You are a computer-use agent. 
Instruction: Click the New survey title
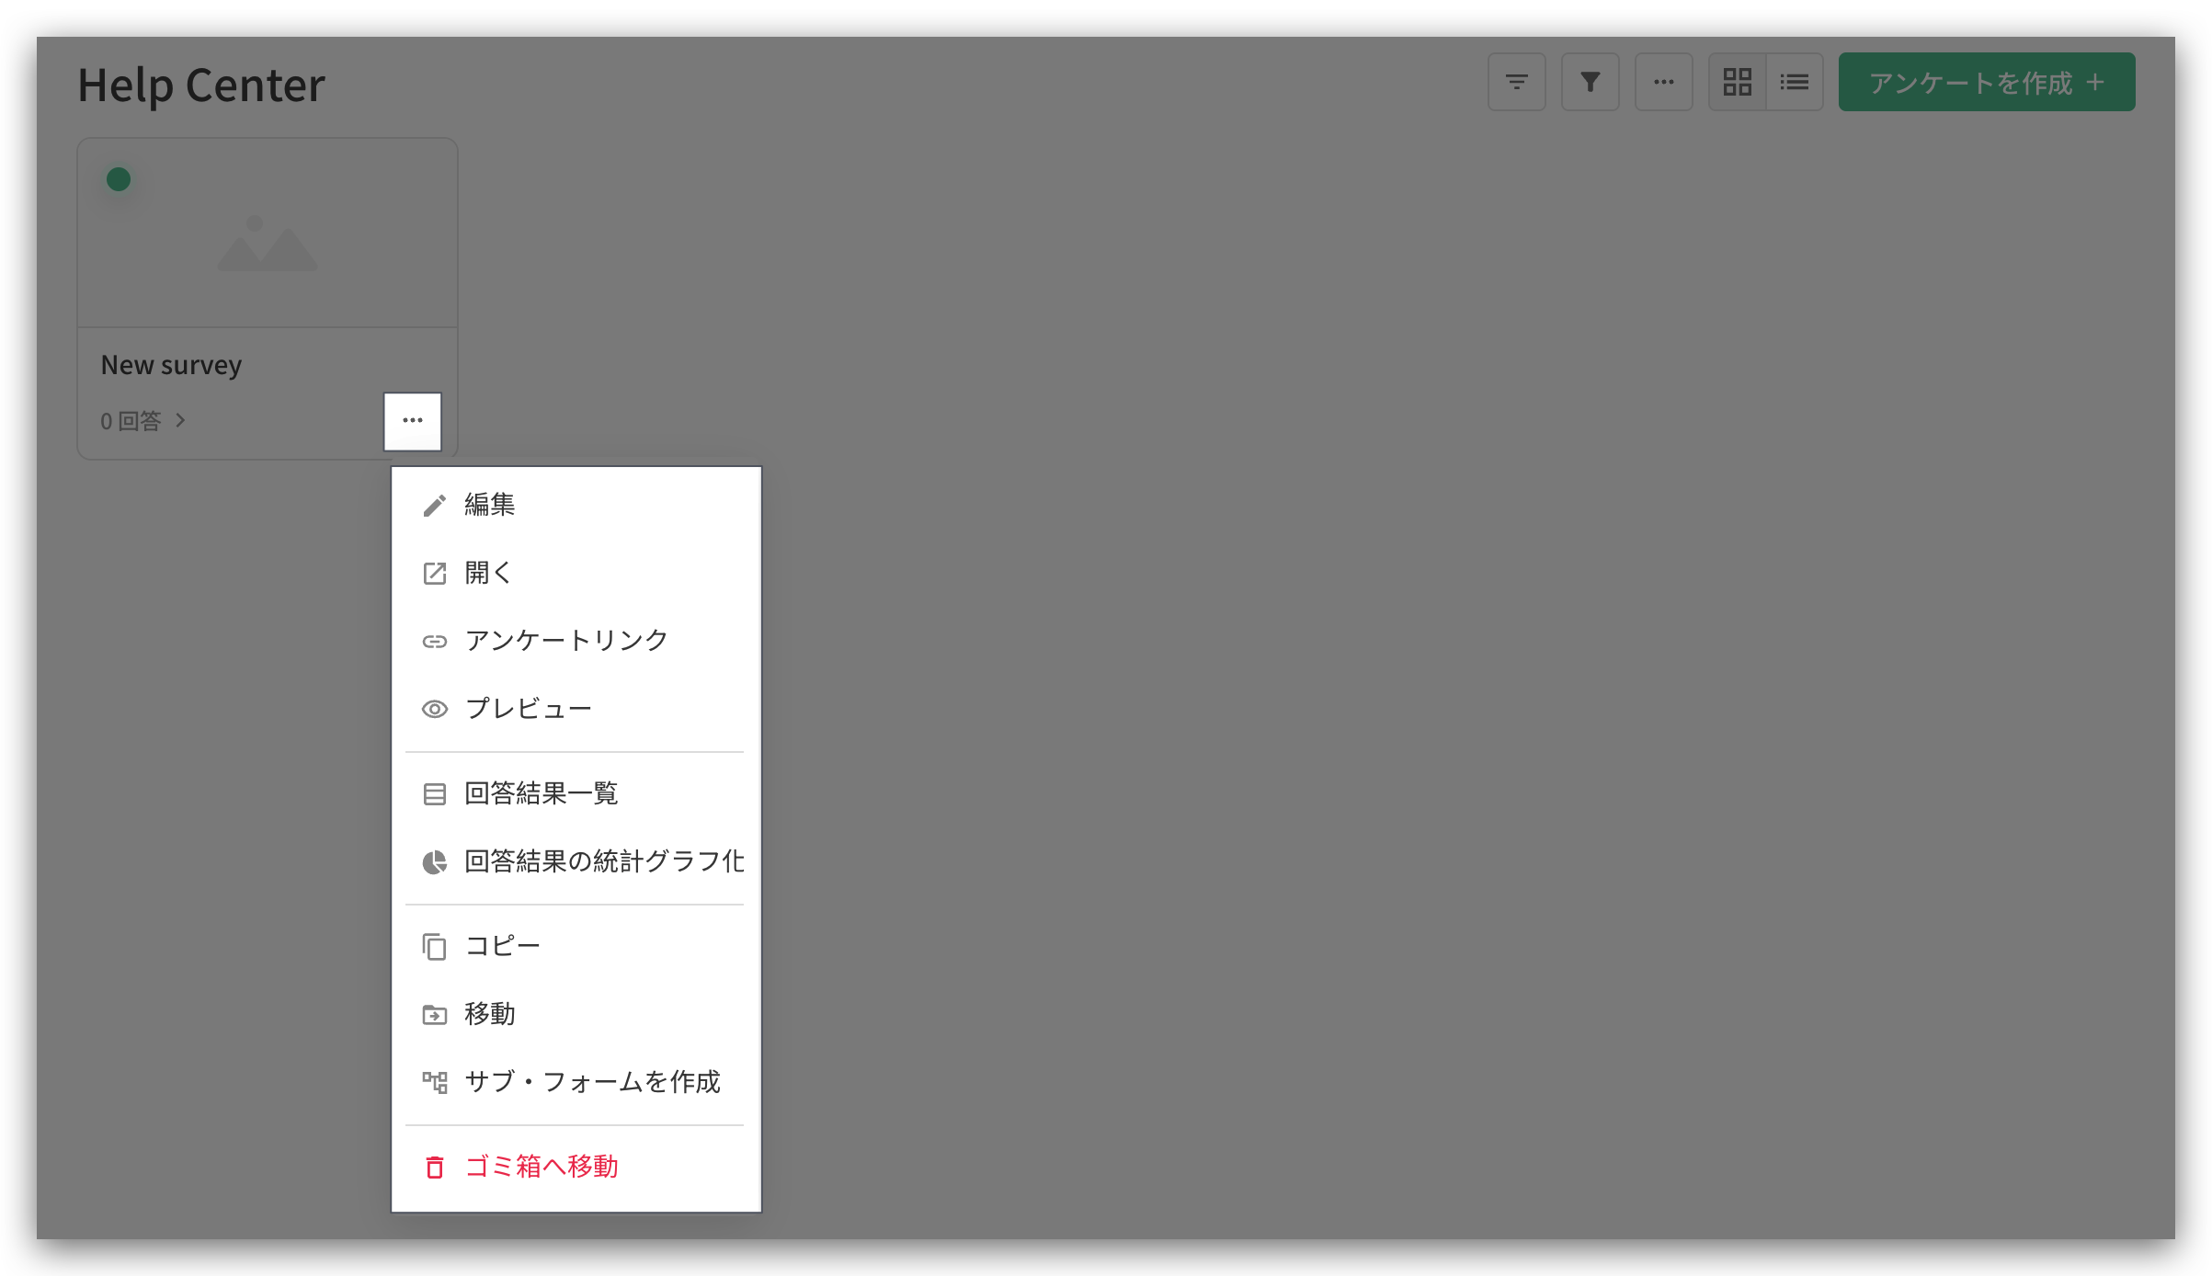tap(171, 365)
